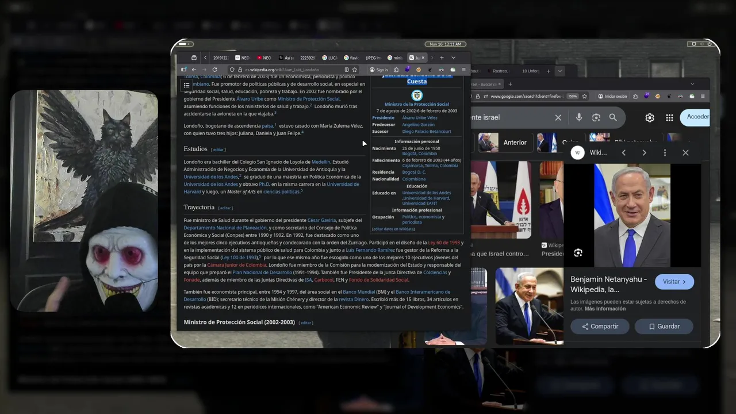Switch to the flavio tab

click(x=352, y=57)
